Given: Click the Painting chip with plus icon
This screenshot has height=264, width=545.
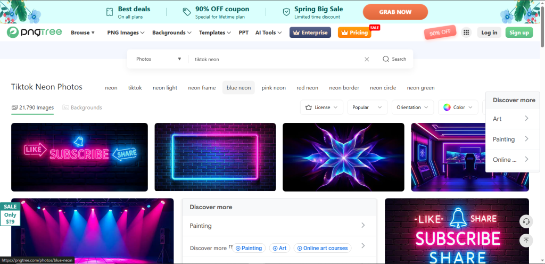Looking at the screenshot, I should coord(249,248).
